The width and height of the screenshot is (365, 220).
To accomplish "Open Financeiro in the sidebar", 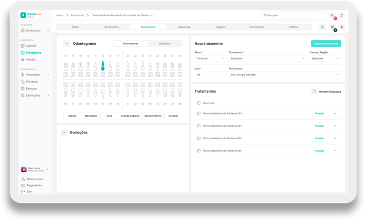I will [35, 75].
